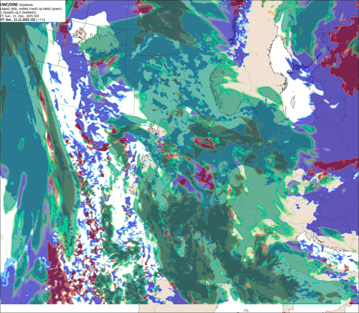This screenshot has width=359, height=313.
Task: Click the 'Lágský (blá), miðský (rauð)' legend line
Action: [x=31, y=8]
